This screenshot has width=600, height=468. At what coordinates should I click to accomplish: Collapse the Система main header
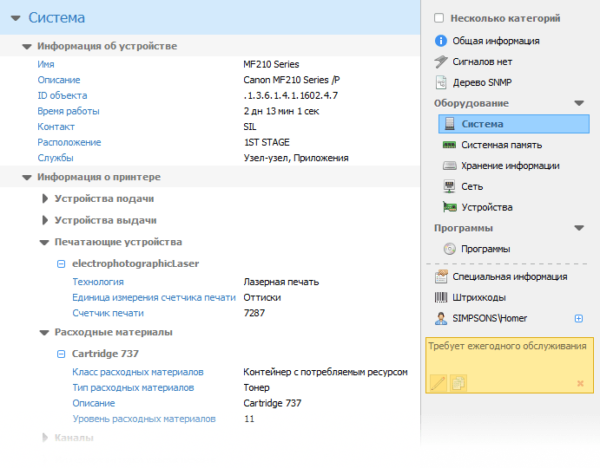16,18
